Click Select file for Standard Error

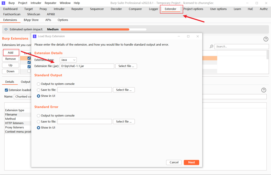(x=124, y=122)
